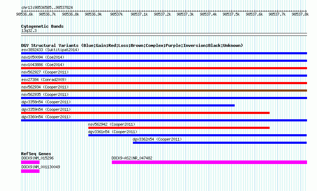Select dgv3358n54 (Cooper2011) label

coord(46,102)
